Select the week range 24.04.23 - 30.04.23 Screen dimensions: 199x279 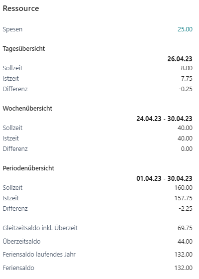click(x=164, y=119)
